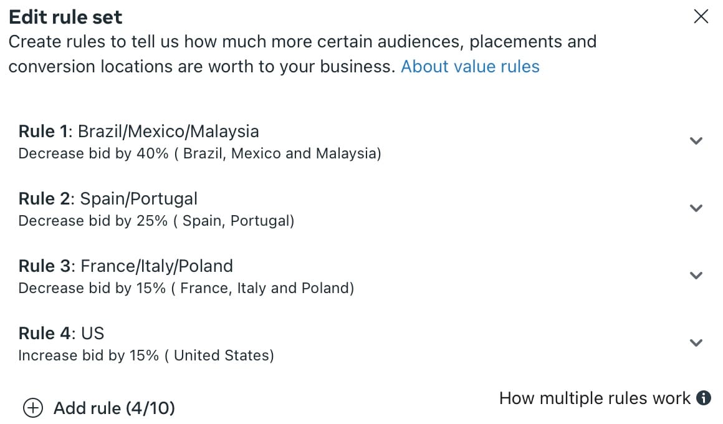Viewport: 723px width, 424px height.
Task: Close the Edit rule set dialog
Action: coord(701,17)
